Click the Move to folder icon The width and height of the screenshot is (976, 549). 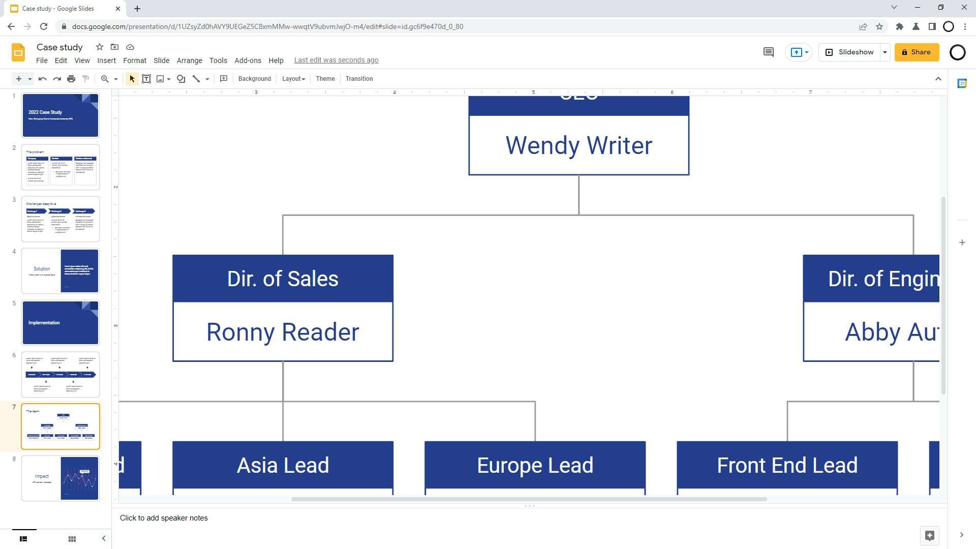coord(115,47)
